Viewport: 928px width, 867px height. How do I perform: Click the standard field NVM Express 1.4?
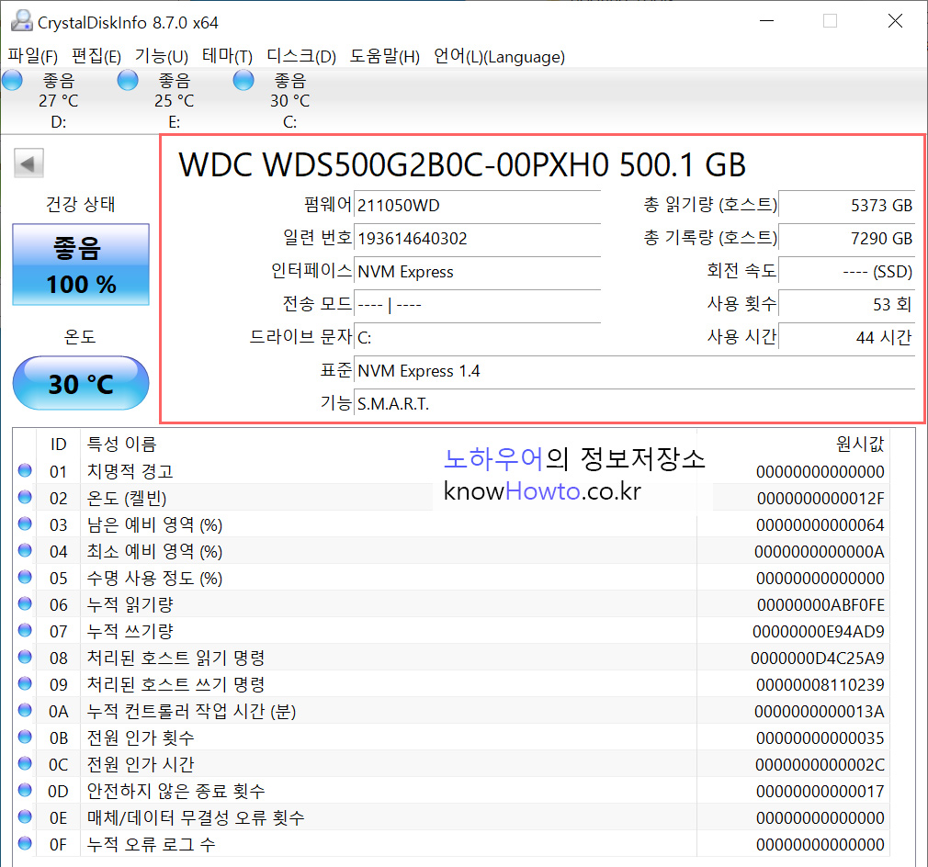click(x=635, y=371)
